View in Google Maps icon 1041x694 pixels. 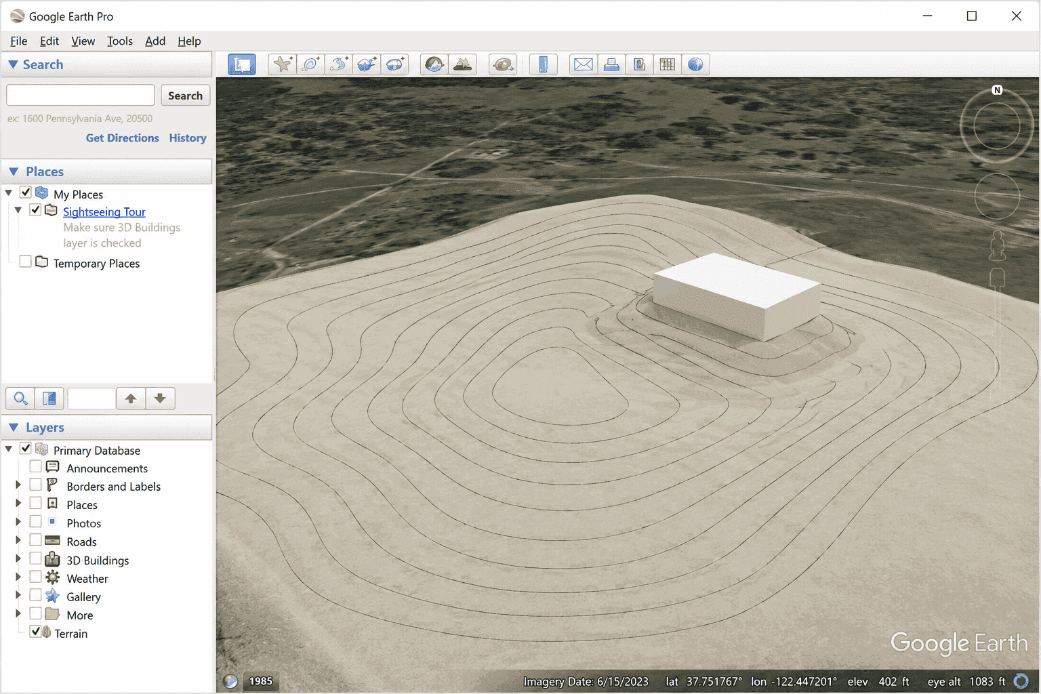click(x=668, y=64)
